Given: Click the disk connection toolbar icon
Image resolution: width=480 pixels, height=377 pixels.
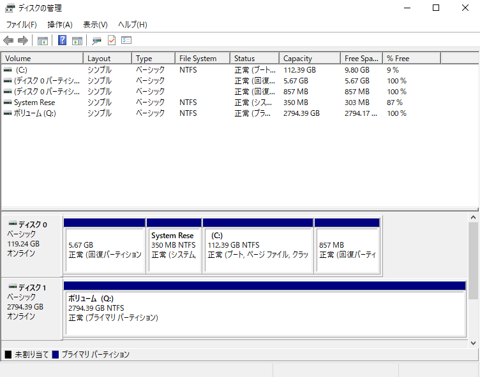Looking at the screenshot, I should [x=96, y=41].
